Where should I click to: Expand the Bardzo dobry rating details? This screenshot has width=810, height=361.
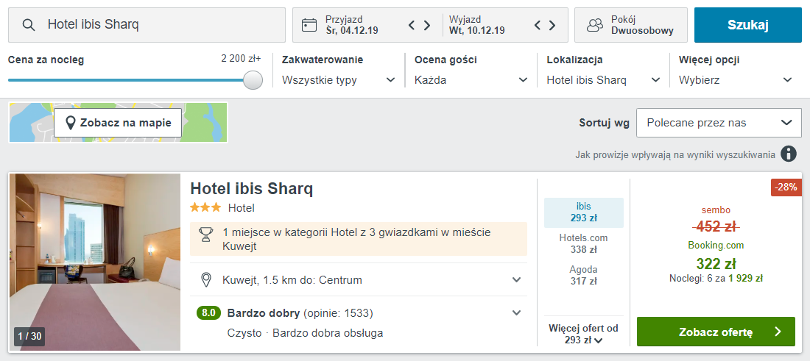coord(517,313)
